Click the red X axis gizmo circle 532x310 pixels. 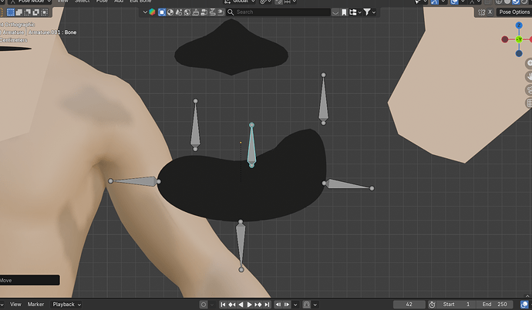point(505,39)
